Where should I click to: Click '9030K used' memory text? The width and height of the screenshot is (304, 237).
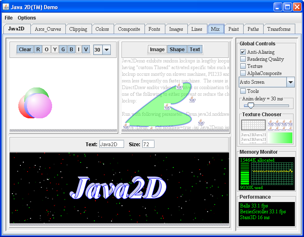(x=252, y=187)
